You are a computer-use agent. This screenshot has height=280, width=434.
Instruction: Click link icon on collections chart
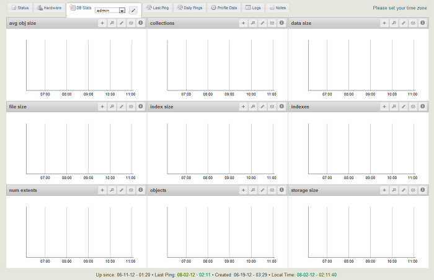pyautogui.click(x=262, y=23)
